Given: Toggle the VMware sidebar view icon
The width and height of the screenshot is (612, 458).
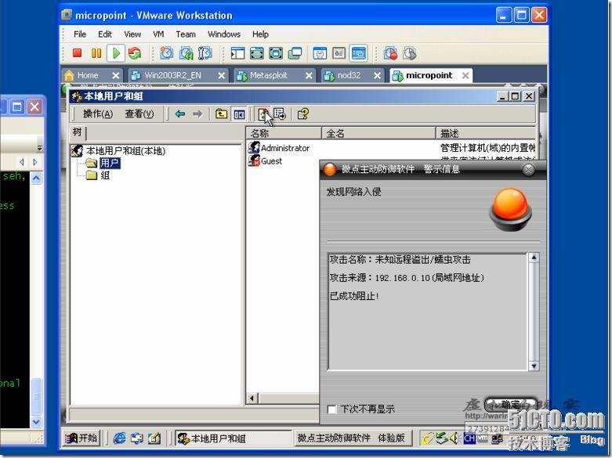Looking at the screenshot, I should (x=237, y=53).
